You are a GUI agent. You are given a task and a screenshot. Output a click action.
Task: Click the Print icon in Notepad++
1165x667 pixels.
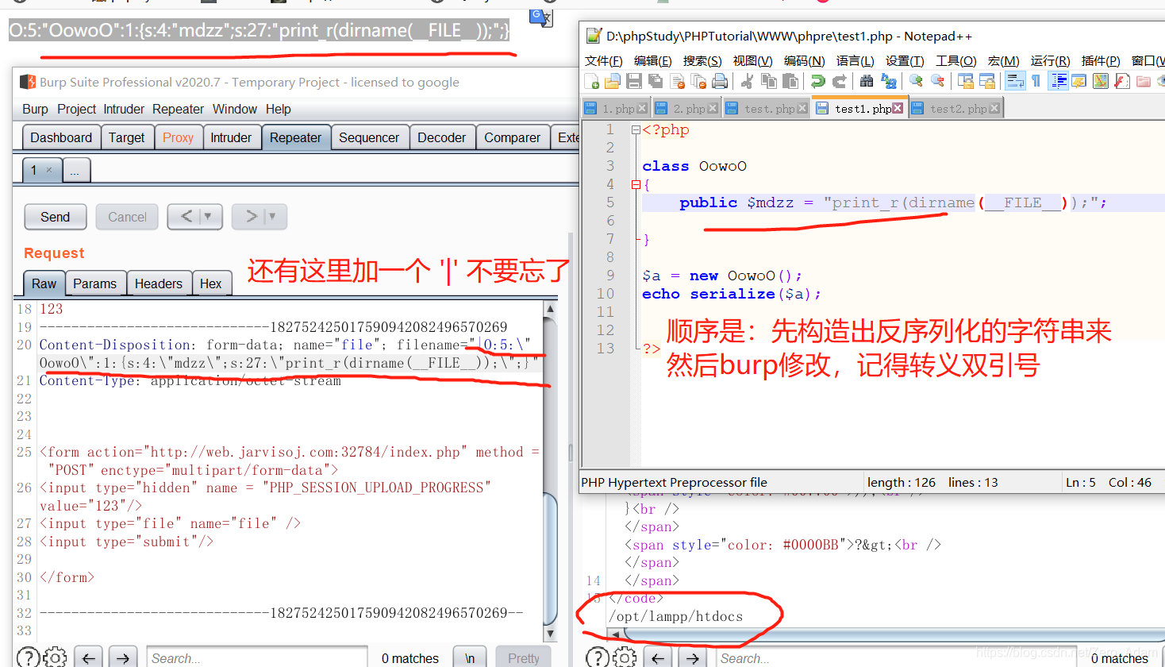720,81
